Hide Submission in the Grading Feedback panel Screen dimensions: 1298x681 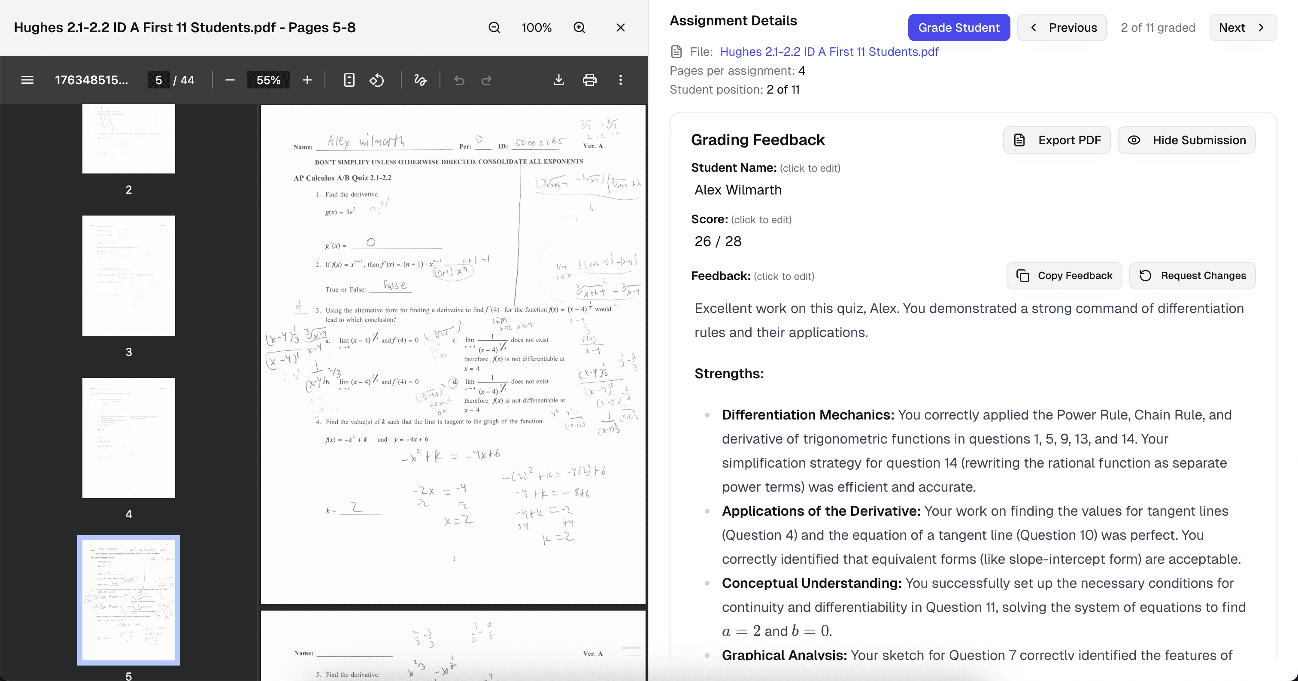click(1187, 140)
